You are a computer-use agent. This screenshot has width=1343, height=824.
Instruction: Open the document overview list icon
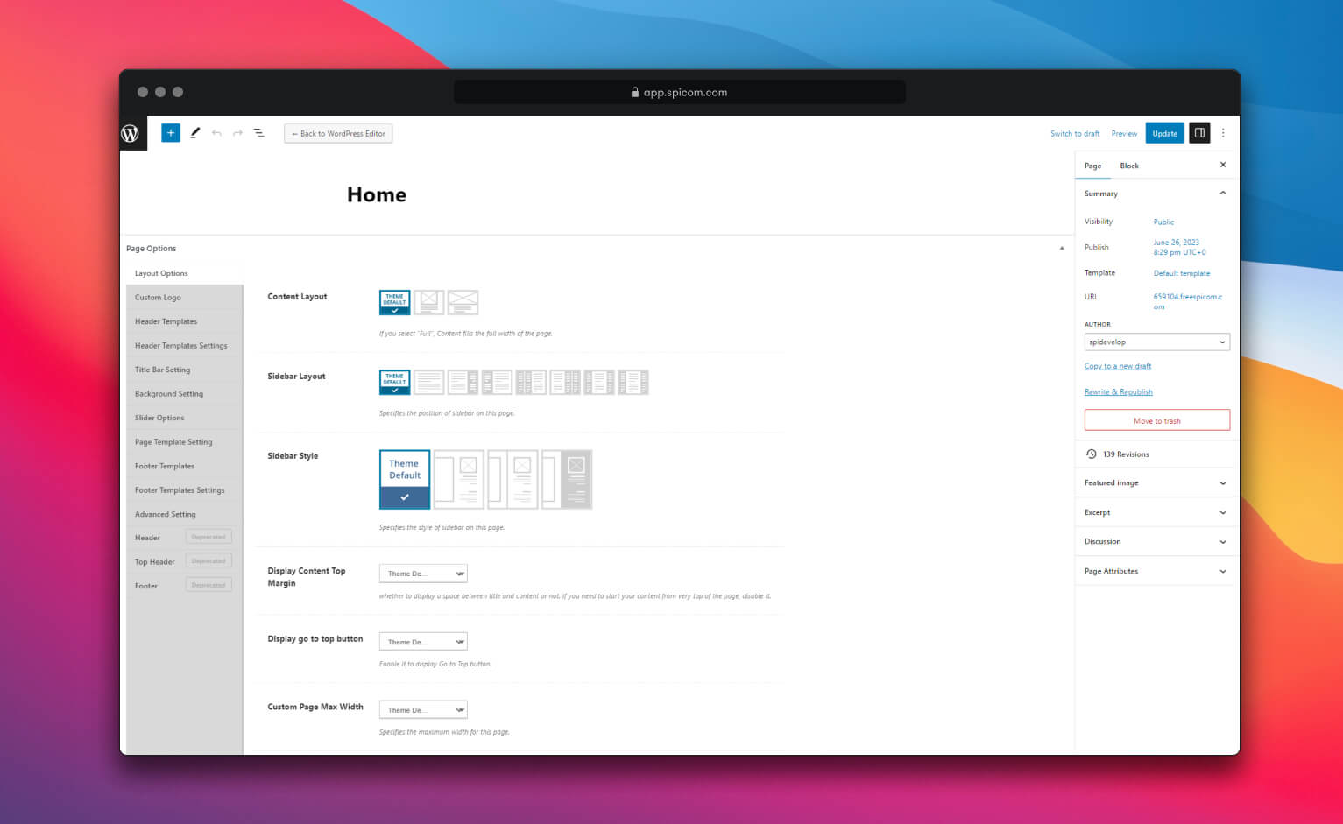259,133
